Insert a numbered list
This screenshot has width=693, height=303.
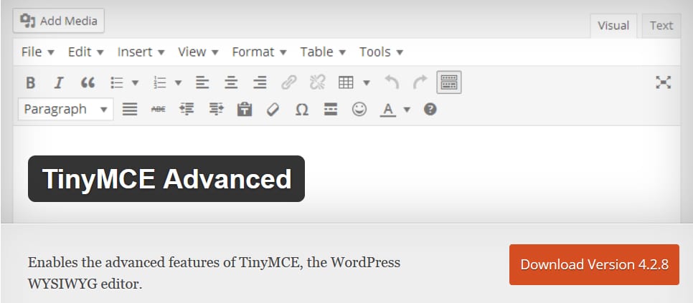pyautogui.click(x=159, y=82)
